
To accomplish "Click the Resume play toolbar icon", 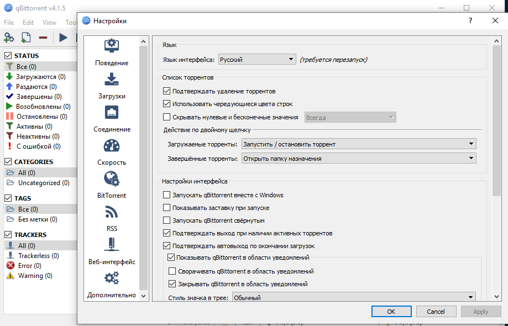I will click(63, 38).
